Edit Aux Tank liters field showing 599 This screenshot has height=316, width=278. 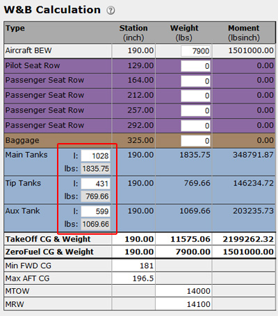95,211
